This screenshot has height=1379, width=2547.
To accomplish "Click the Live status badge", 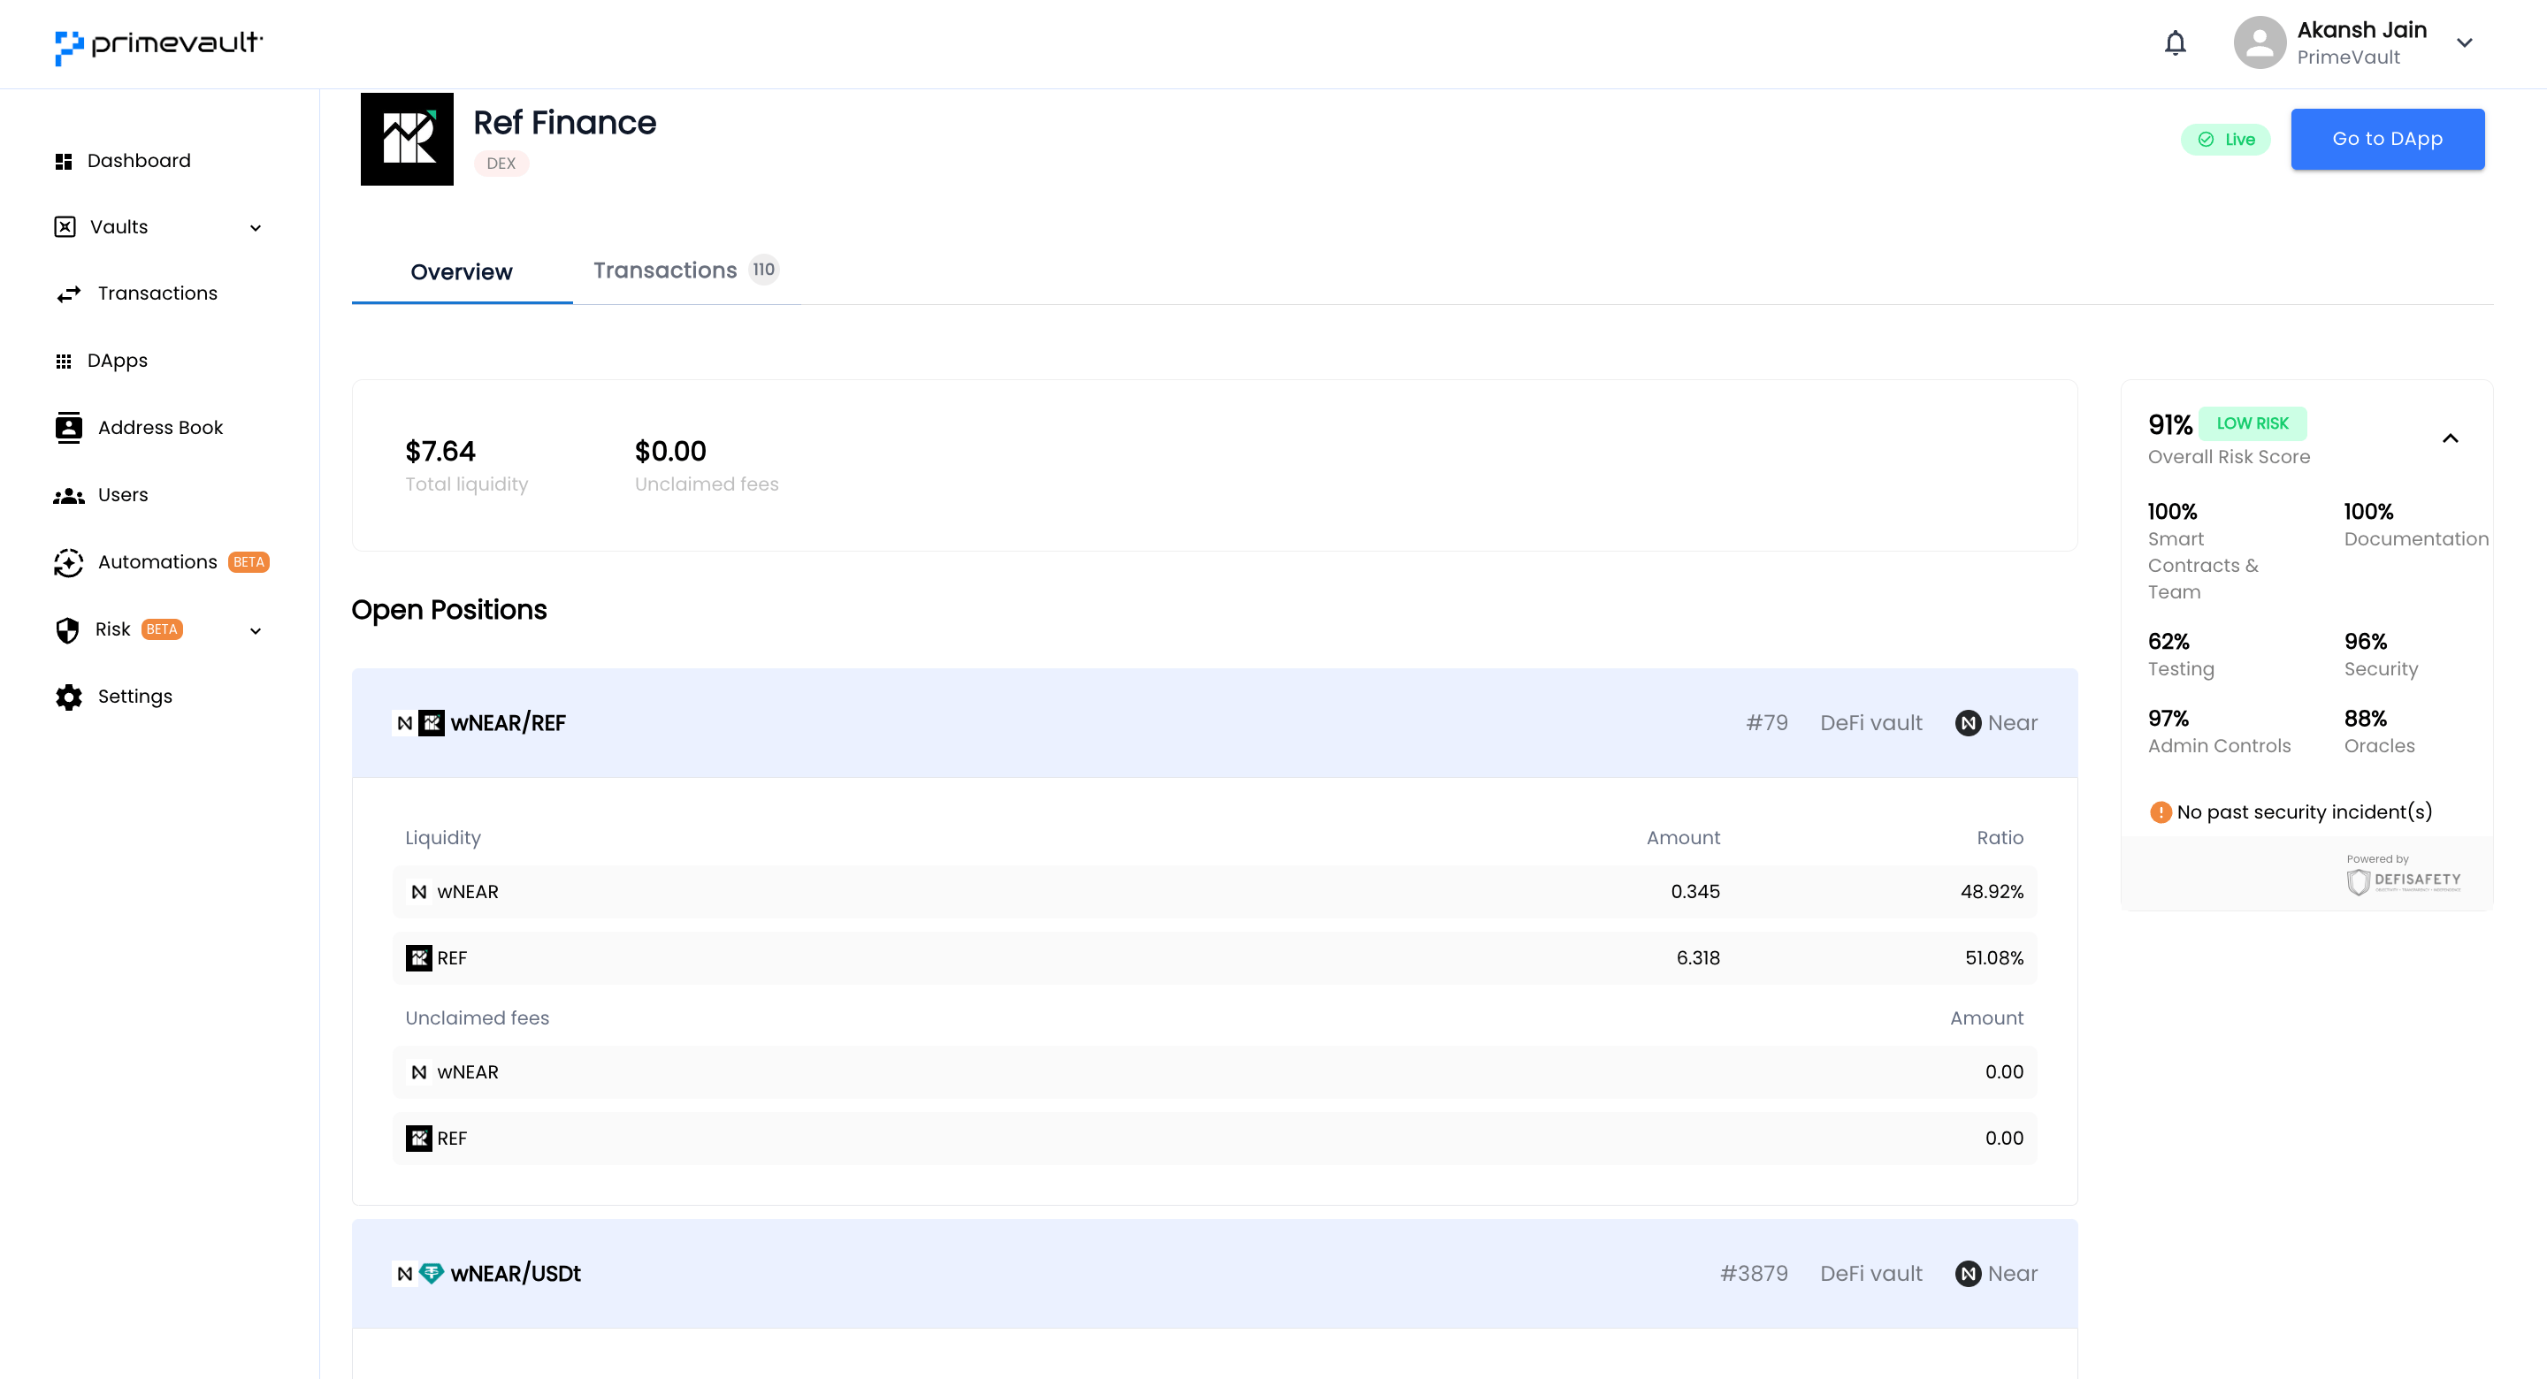I will [x=2226, y=140].
